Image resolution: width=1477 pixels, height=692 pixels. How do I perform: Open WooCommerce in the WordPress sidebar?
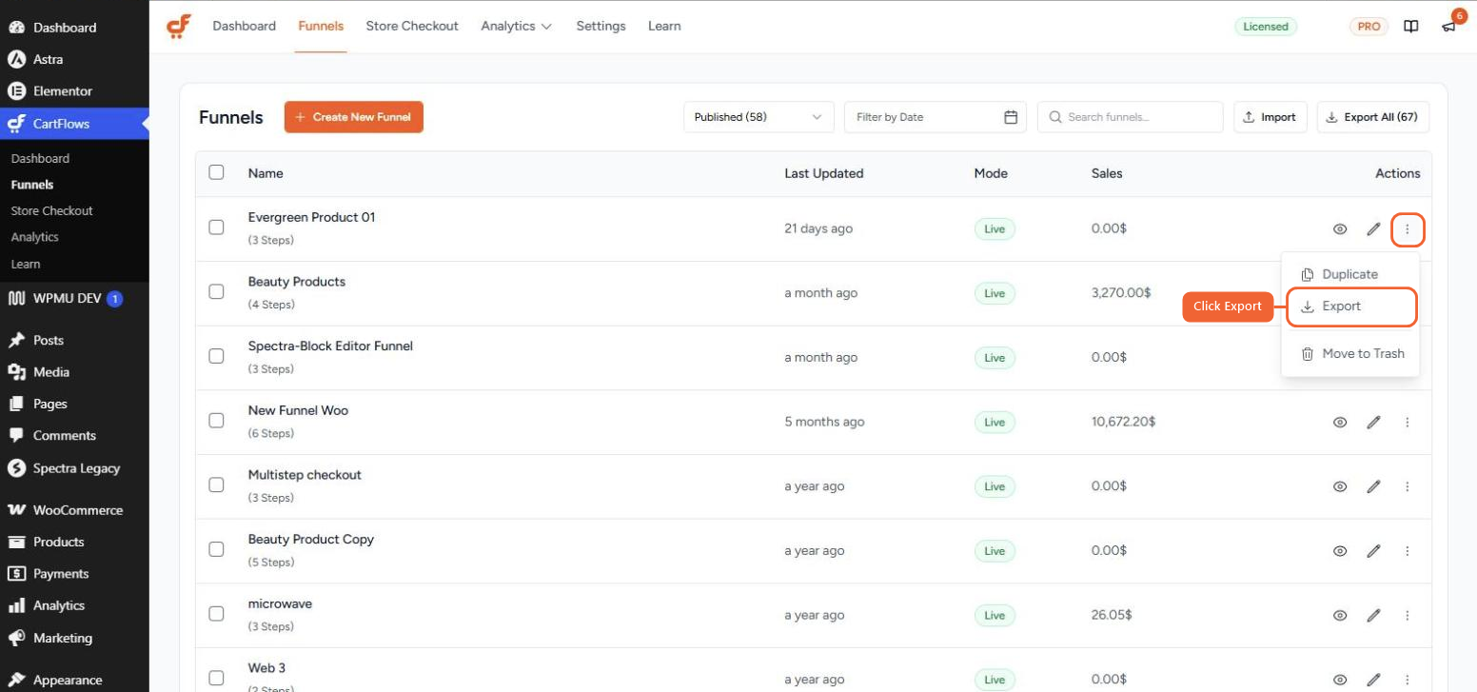click(x=74, y=510)
